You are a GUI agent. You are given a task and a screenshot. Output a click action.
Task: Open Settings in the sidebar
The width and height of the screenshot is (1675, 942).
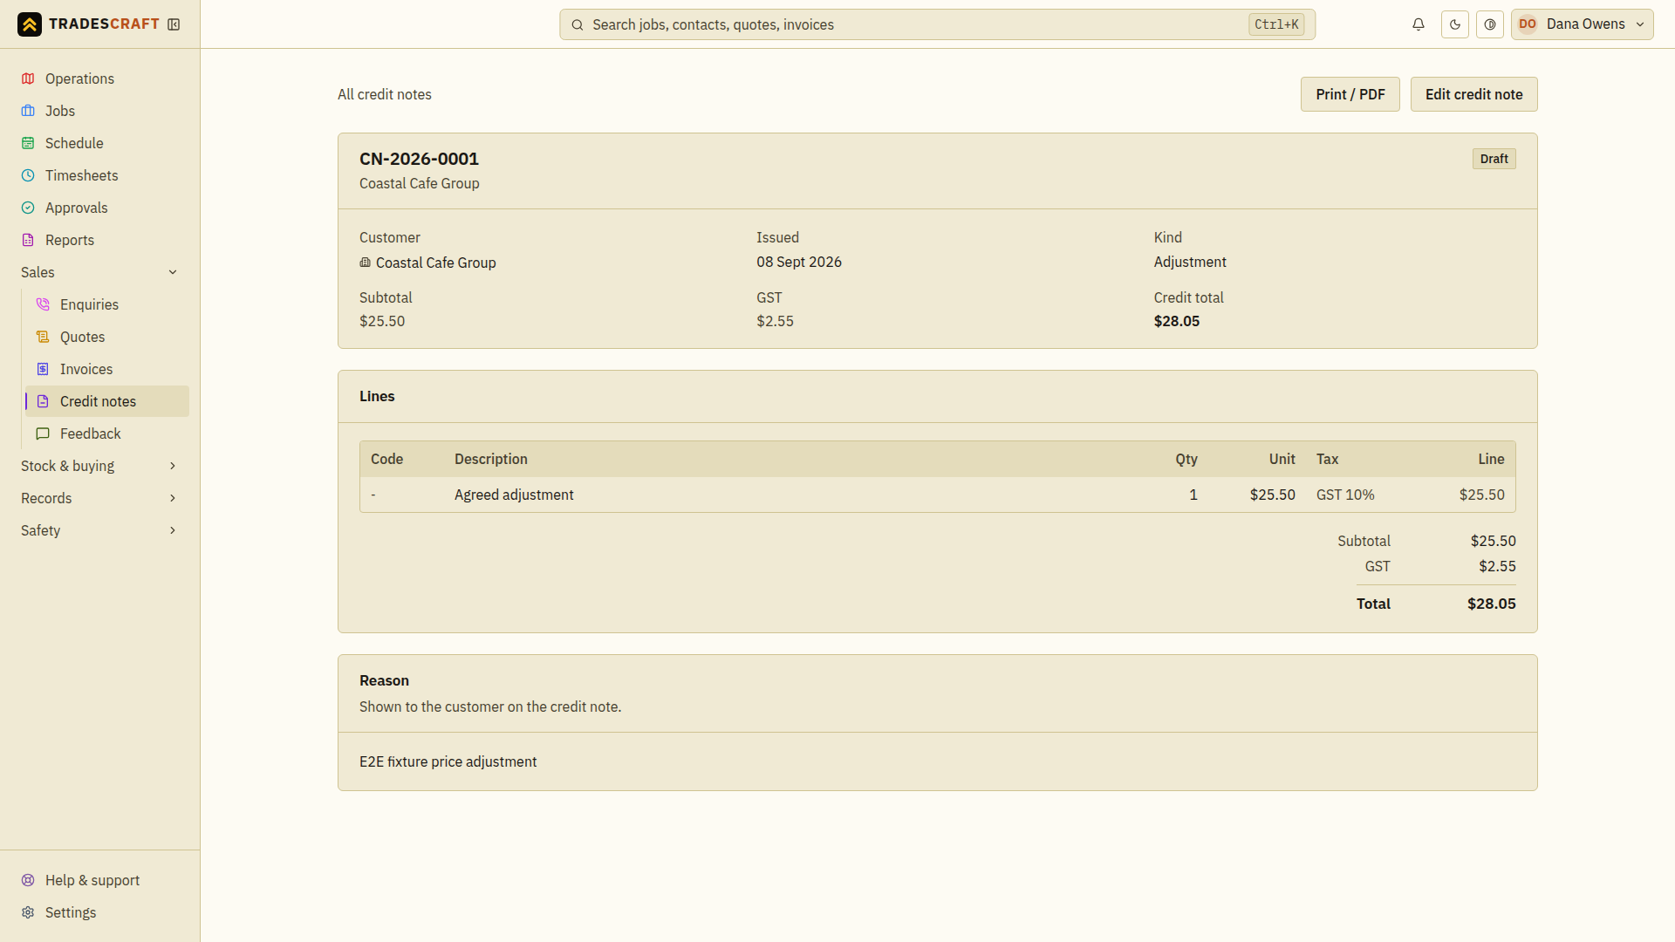tap(99, 912)
